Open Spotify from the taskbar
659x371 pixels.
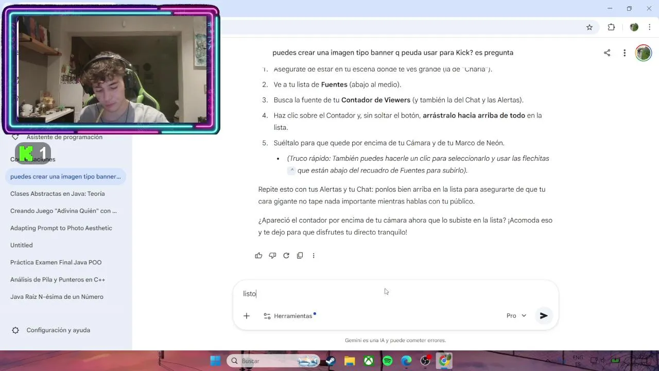[x=388, y=361]
